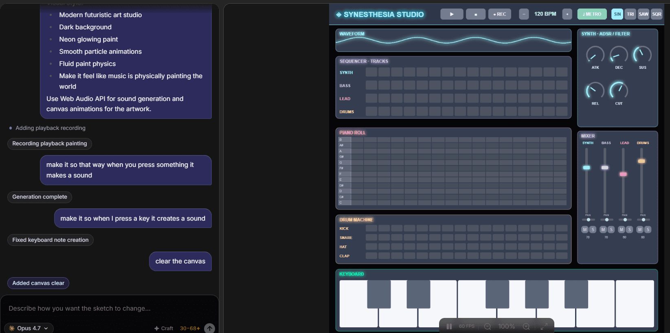Click the 'clear the canvas' chat message
The image size is (670, 333).
pyautogui.click(x=180, y=261)
